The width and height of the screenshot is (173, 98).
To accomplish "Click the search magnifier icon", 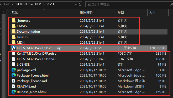I will click(171, 4).
